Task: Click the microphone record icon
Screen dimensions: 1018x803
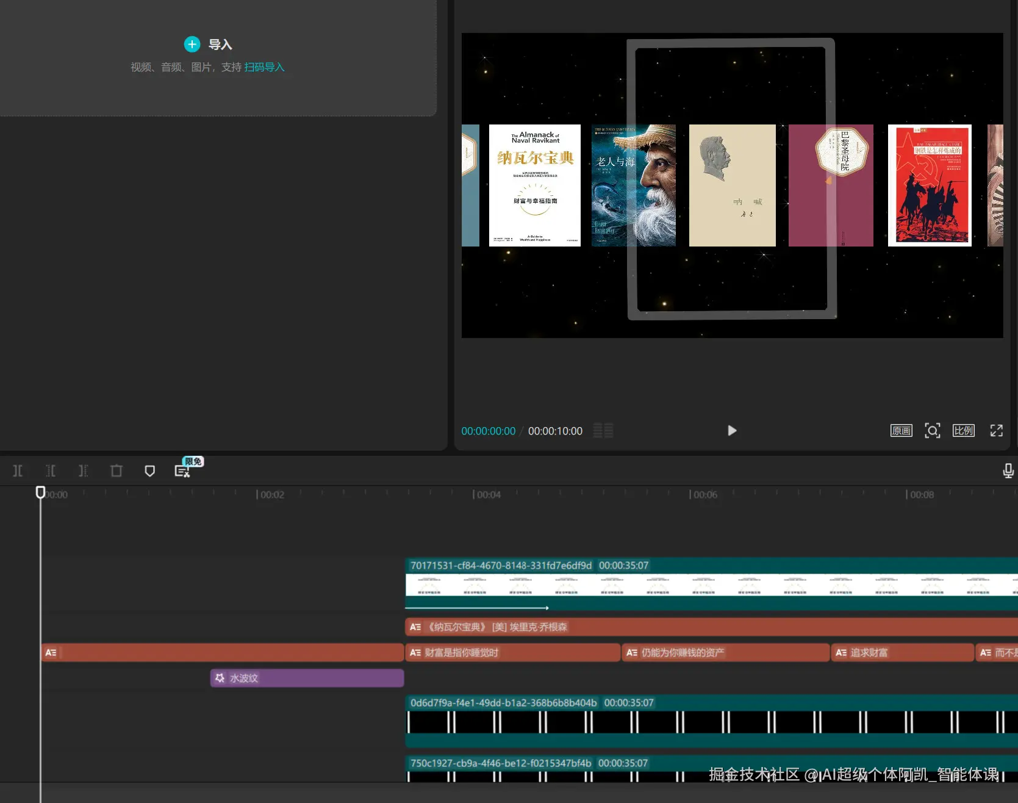Action: pyautogui.click(x=1008, y=470)
